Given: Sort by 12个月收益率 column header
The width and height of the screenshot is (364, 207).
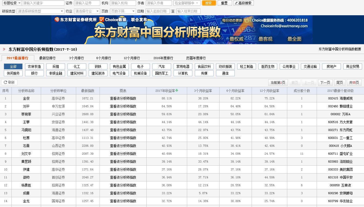Looking at the screenshot, I should (x=270, y=91).
